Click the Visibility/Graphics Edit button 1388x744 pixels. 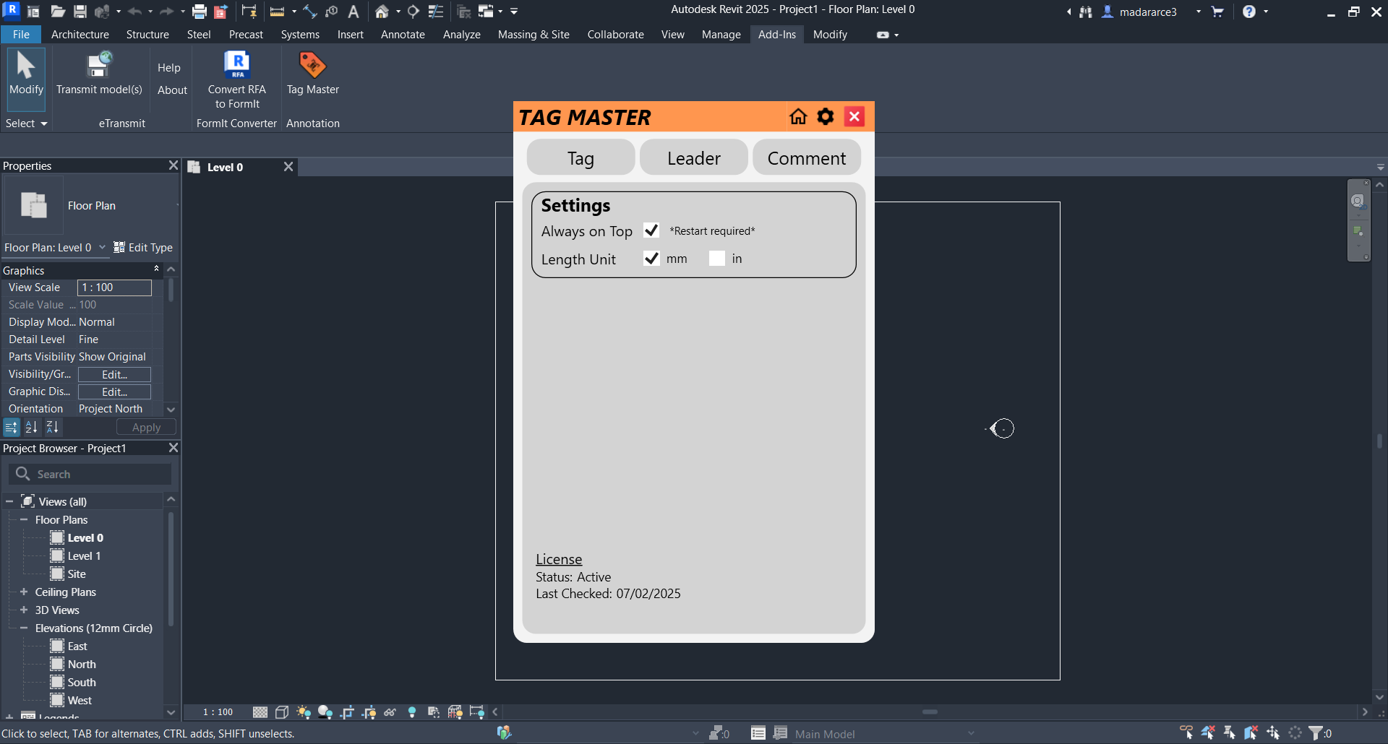114,374
